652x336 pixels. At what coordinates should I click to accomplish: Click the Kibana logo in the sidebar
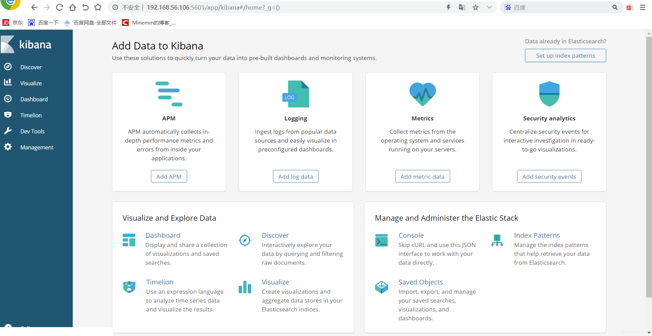click(26, 44)
